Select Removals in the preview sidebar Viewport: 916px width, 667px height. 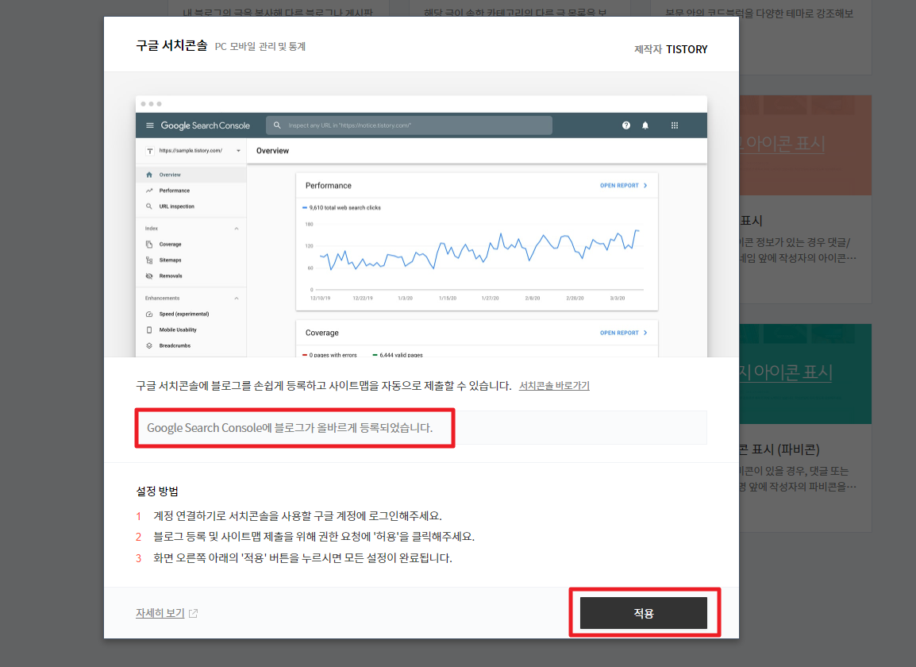click(x=191, y=276)
